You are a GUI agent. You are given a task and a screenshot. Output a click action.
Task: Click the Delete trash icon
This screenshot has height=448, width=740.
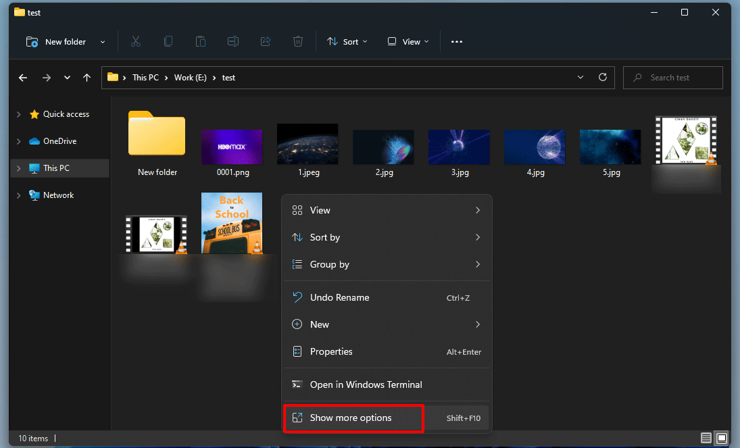coord(297,41)
